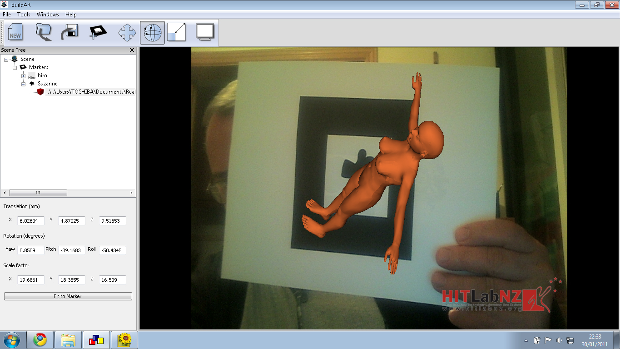Click the Scene Tree horizontal scrollbar thumb
This screenshot has width=620, height=349.
pos(38,193)
